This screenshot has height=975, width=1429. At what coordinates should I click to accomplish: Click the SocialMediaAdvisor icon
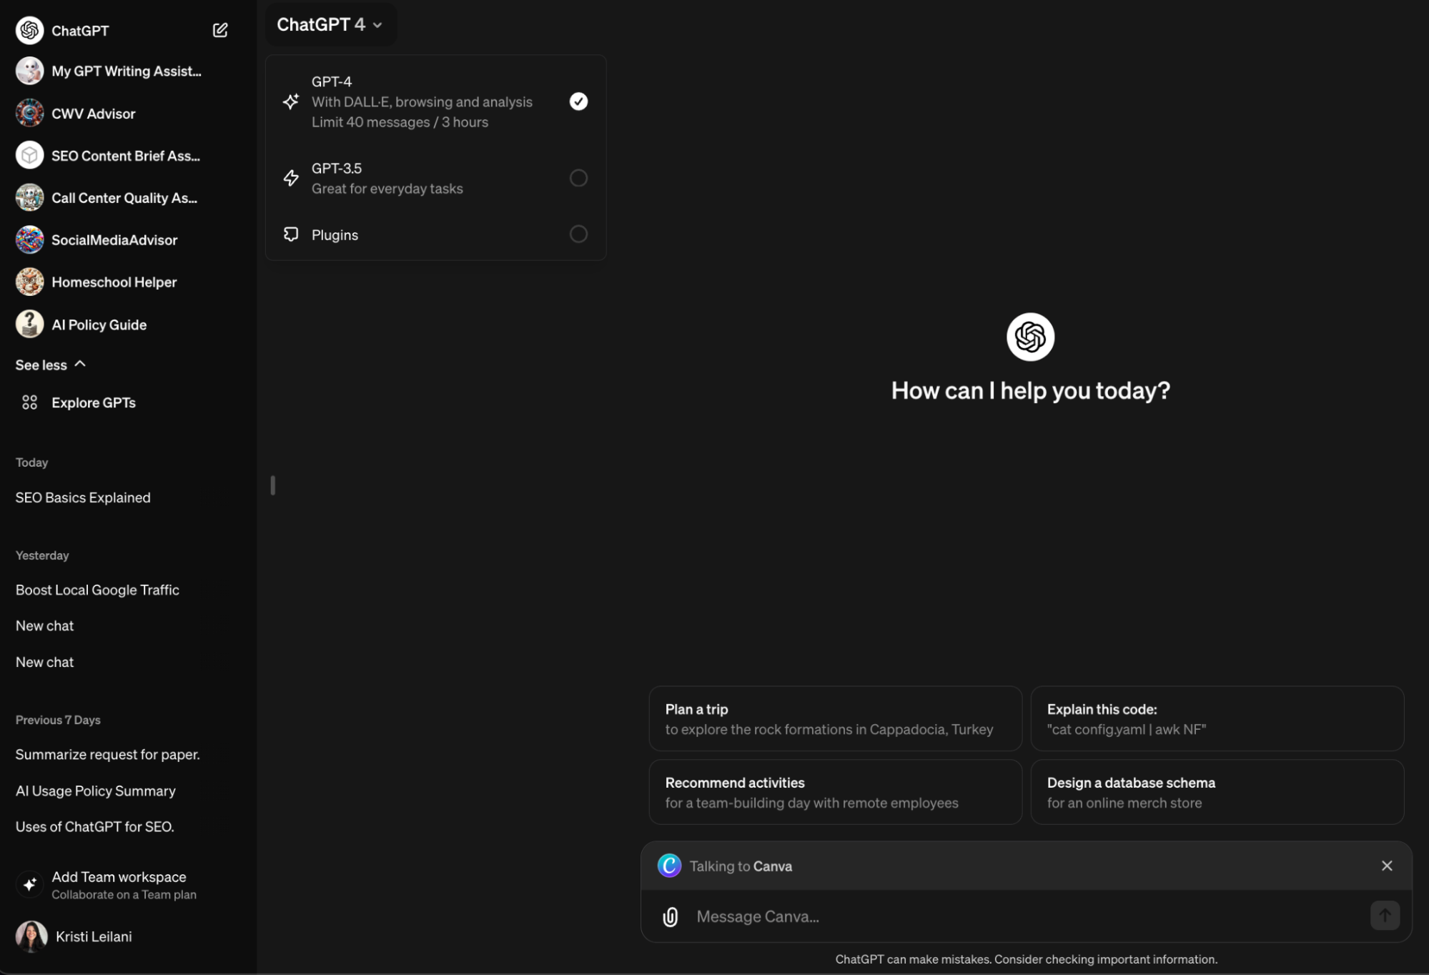click(x=29, y=239)
